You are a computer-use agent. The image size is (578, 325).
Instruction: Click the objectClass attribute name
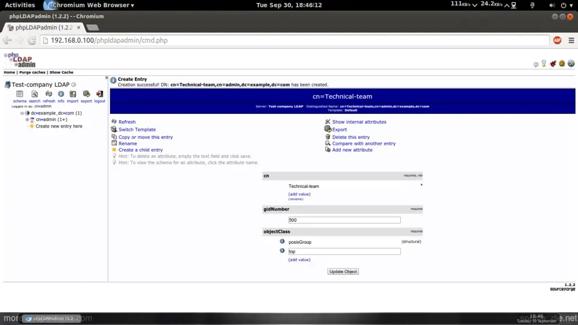point(277,232)
